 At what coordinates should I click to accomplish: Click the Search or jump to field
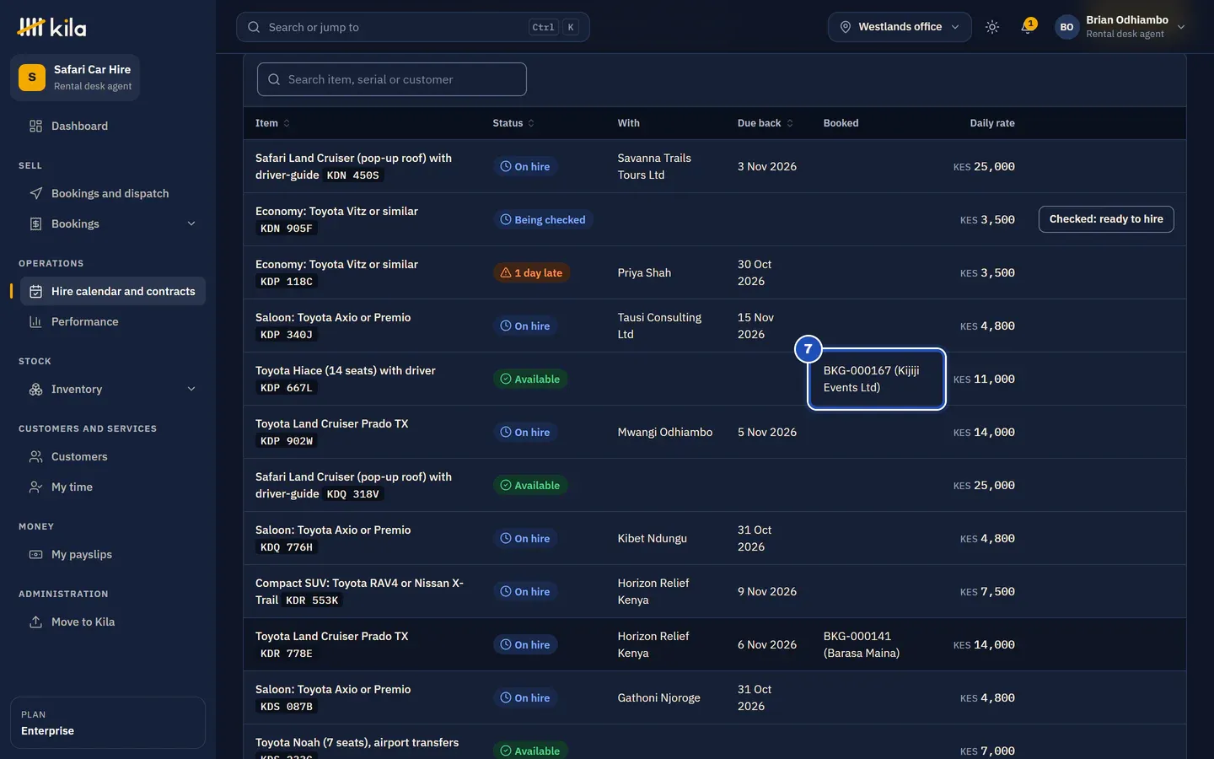click(413, 27)
